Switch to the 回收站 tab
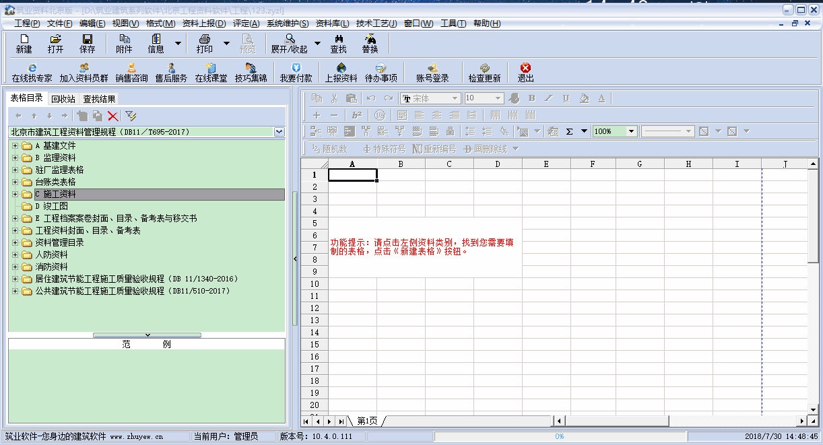This screenshot has height=445, width=823. (x=63, y=99)
